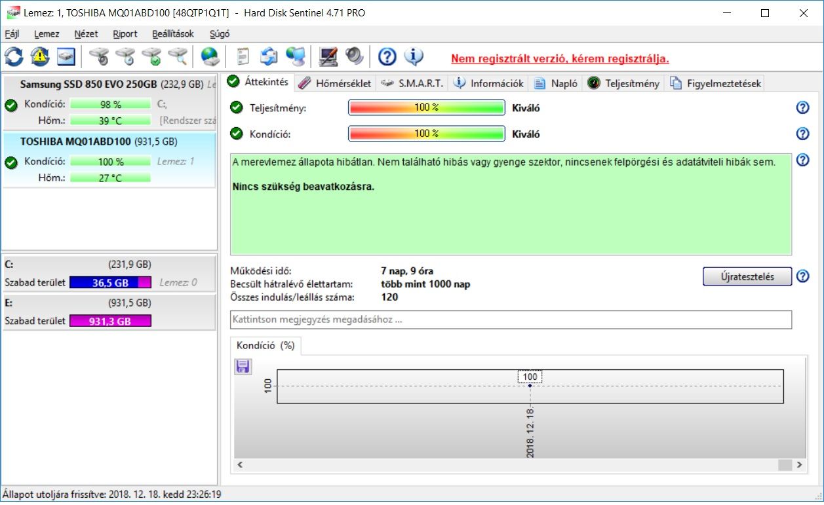Click the disk with green checkmark icon
This screenshot has width=824, height=505.
click(x=151, y=57)
